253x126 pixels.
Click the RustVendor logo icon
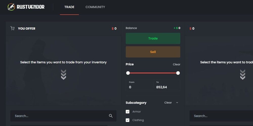coord(11,7)
